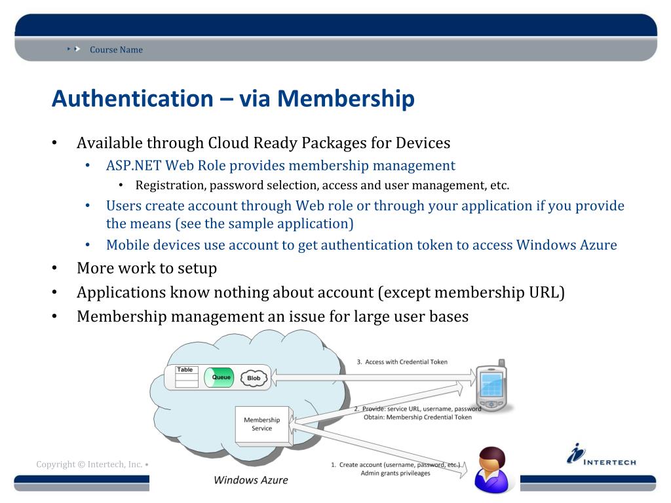Click the double-arrow bullet before Course Name
This screenshot has width=671, height=503.
[73, 49]
